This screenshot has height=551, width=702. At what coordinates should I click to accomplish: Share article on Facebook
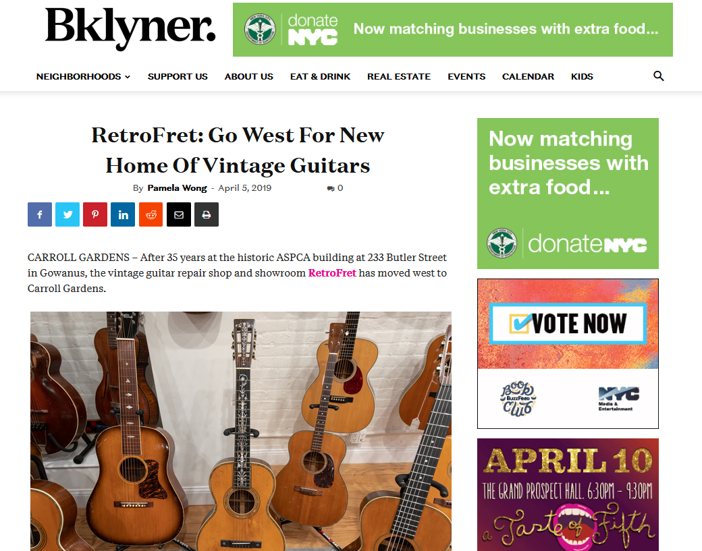pyautogui.click(x=40, y=214)
